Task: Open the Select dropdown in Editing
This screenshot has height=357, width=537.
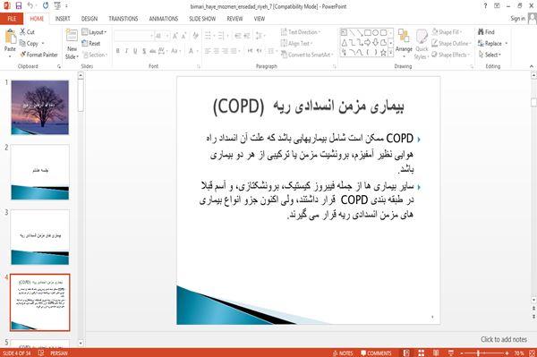Action: [x=490, y=55]
